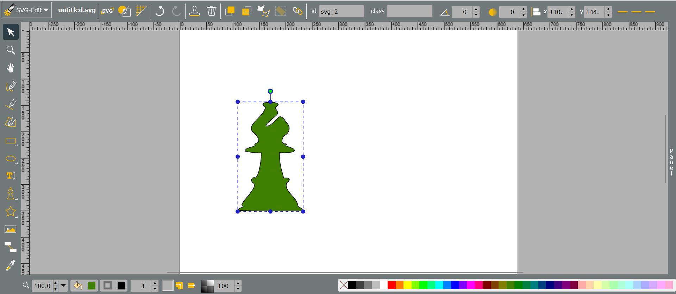Open the SVG source editor

(107, 11)
